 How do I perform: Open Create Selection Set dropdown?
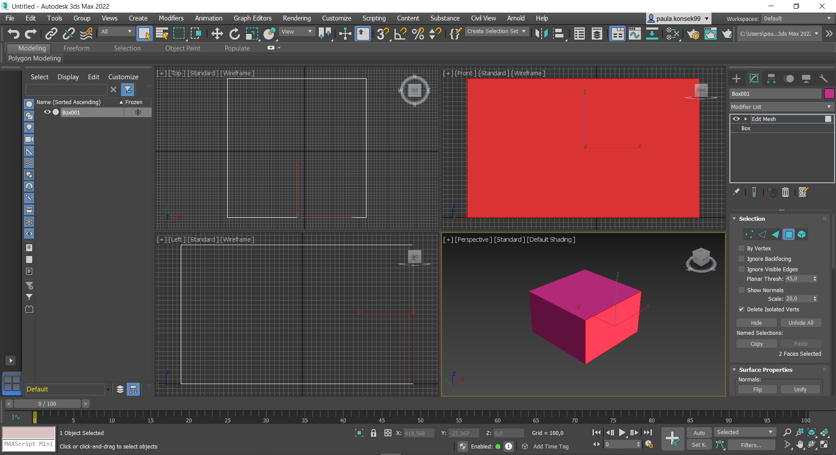click(497, 31)
